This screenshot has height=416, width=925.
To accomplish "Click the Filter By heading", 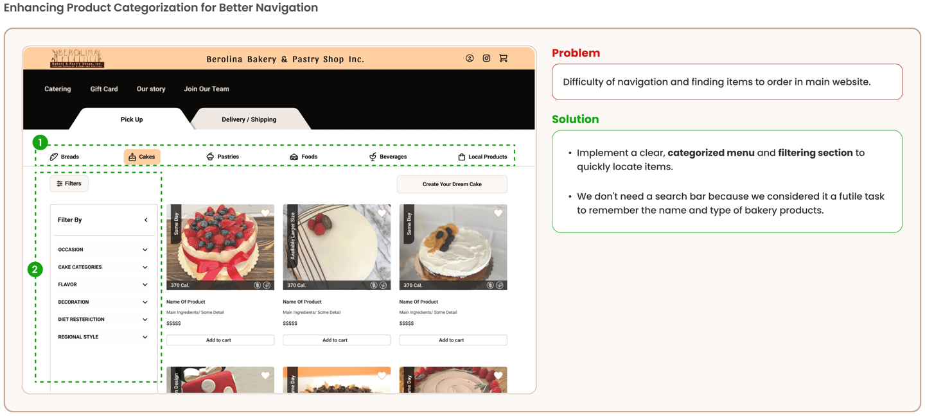I will pos(70,220).
